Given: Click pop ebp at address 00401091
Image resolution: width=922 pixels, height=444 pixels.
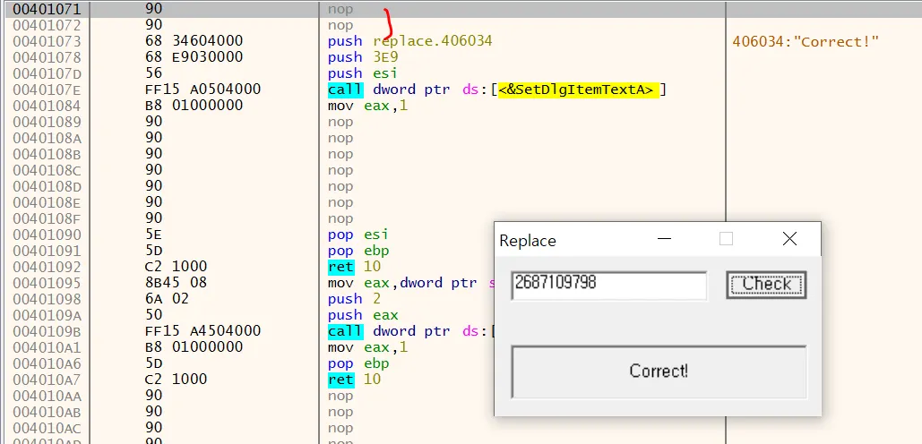Looking at the screenshot, I should coord(358,251).
